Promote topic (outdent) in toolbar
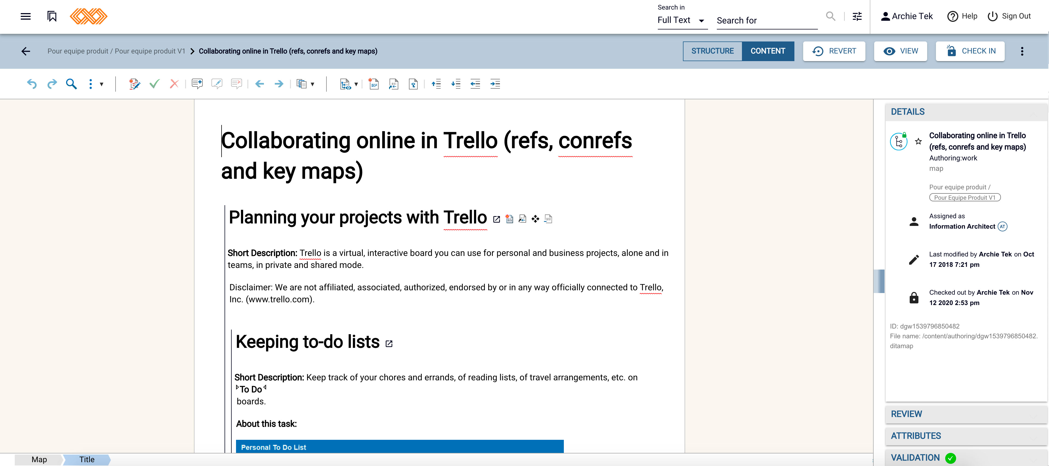This screenshot has width=1049, height=466. pyautogui.click(x=475, y=84)
